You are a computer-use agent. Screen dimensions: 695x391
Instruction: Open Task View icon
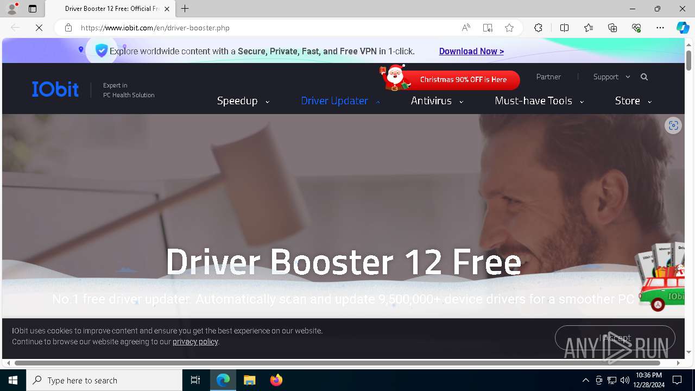tap(195, 380)
